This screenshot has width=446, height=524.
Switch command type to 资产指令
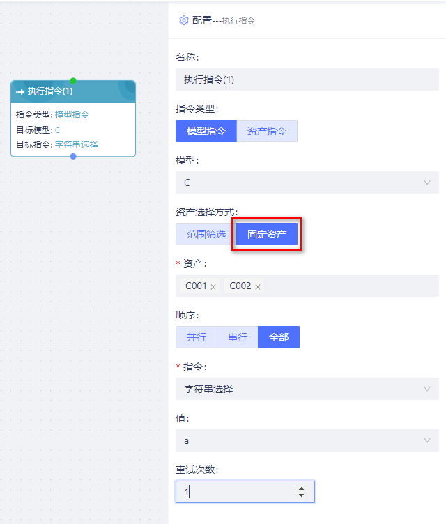[267, 131]
